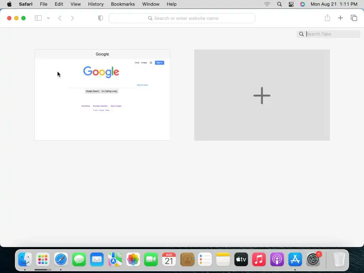Enter full screen with the green button
Viewport: 364px width, 273px height.
23,18
